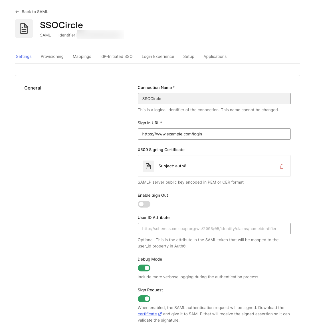Click the User ID Attribute input box
Image resolution: width=311 pixels, height=331 pixels.
pos(214,229)
